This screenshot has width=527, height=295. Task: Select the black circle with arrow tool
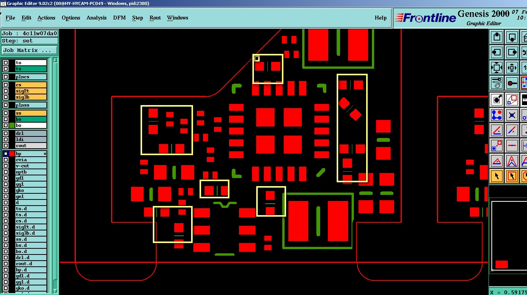click(497, 100)
